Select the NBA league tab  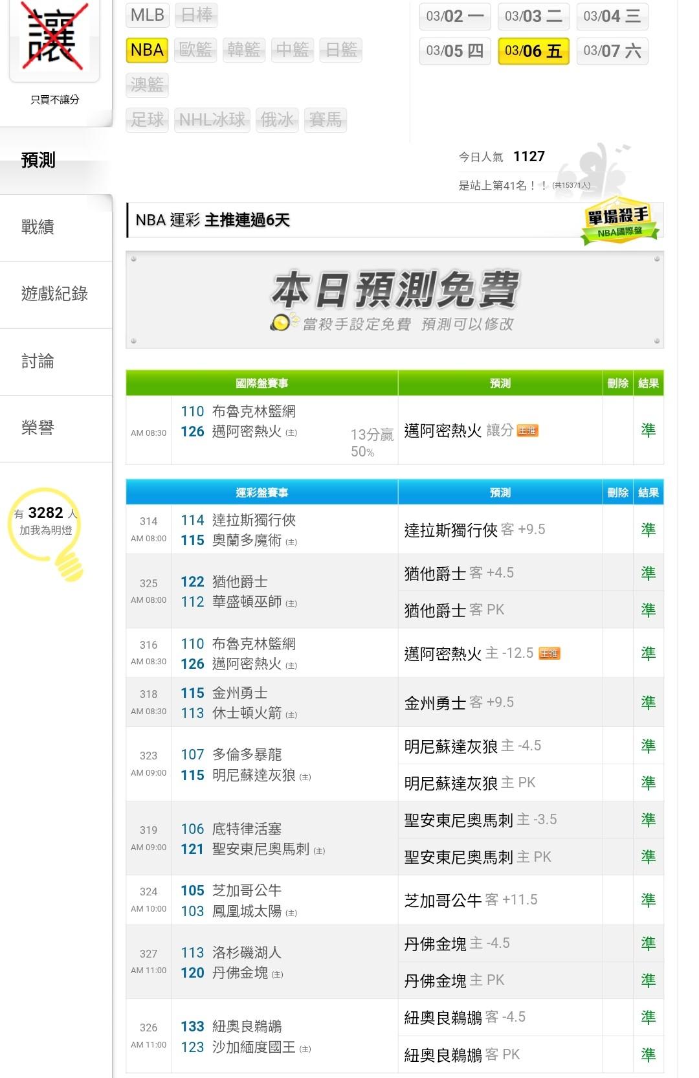click(x=147, y=50)
